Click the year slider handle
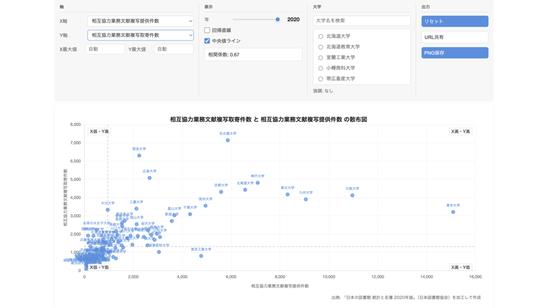 click(x=277, y=20)
